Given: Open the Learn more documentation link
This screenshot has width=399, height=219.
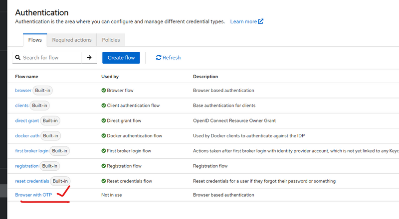Looking at the screenshot, I should tap(243, 22).
